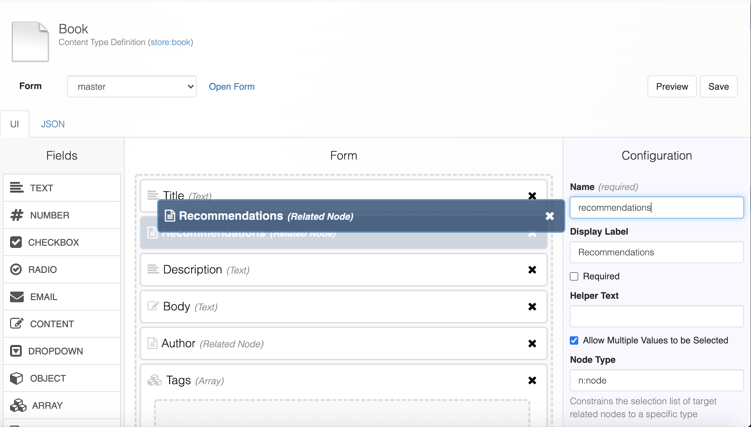
Task: Switch to the UI tab
Action: tap(14, 124)
